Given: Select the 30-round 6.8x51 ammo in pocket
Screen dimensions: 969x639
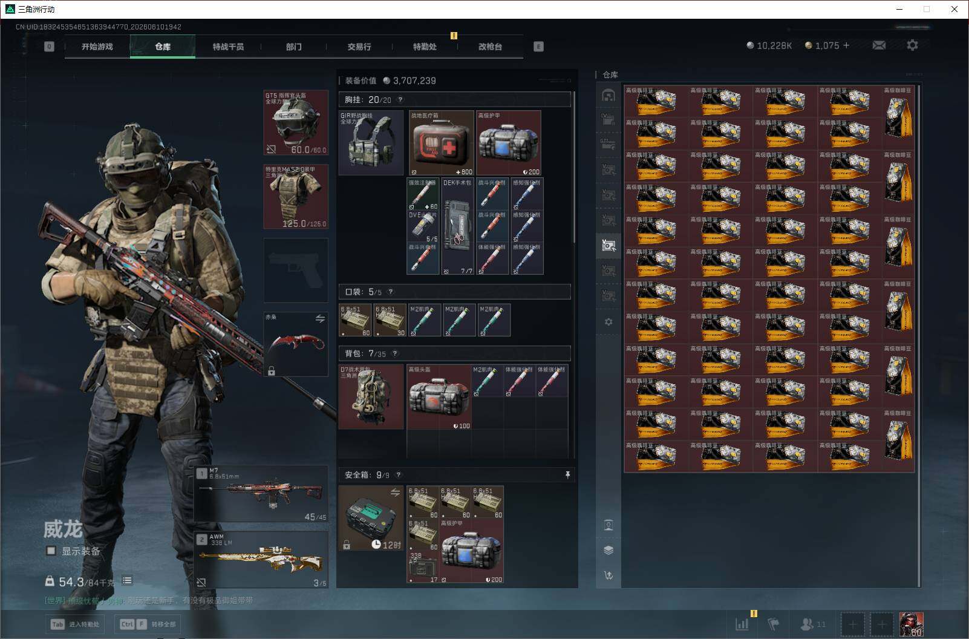Looking at the screenshot, I should [390, 320].
